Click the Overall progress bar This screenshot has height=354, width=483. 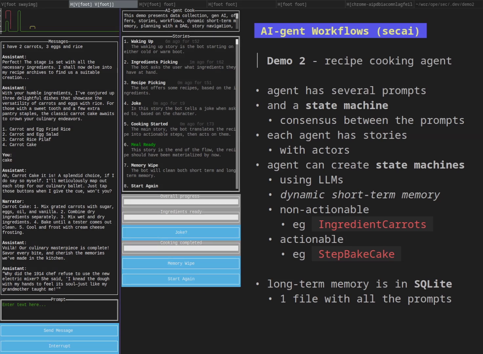tap(181, 202)
